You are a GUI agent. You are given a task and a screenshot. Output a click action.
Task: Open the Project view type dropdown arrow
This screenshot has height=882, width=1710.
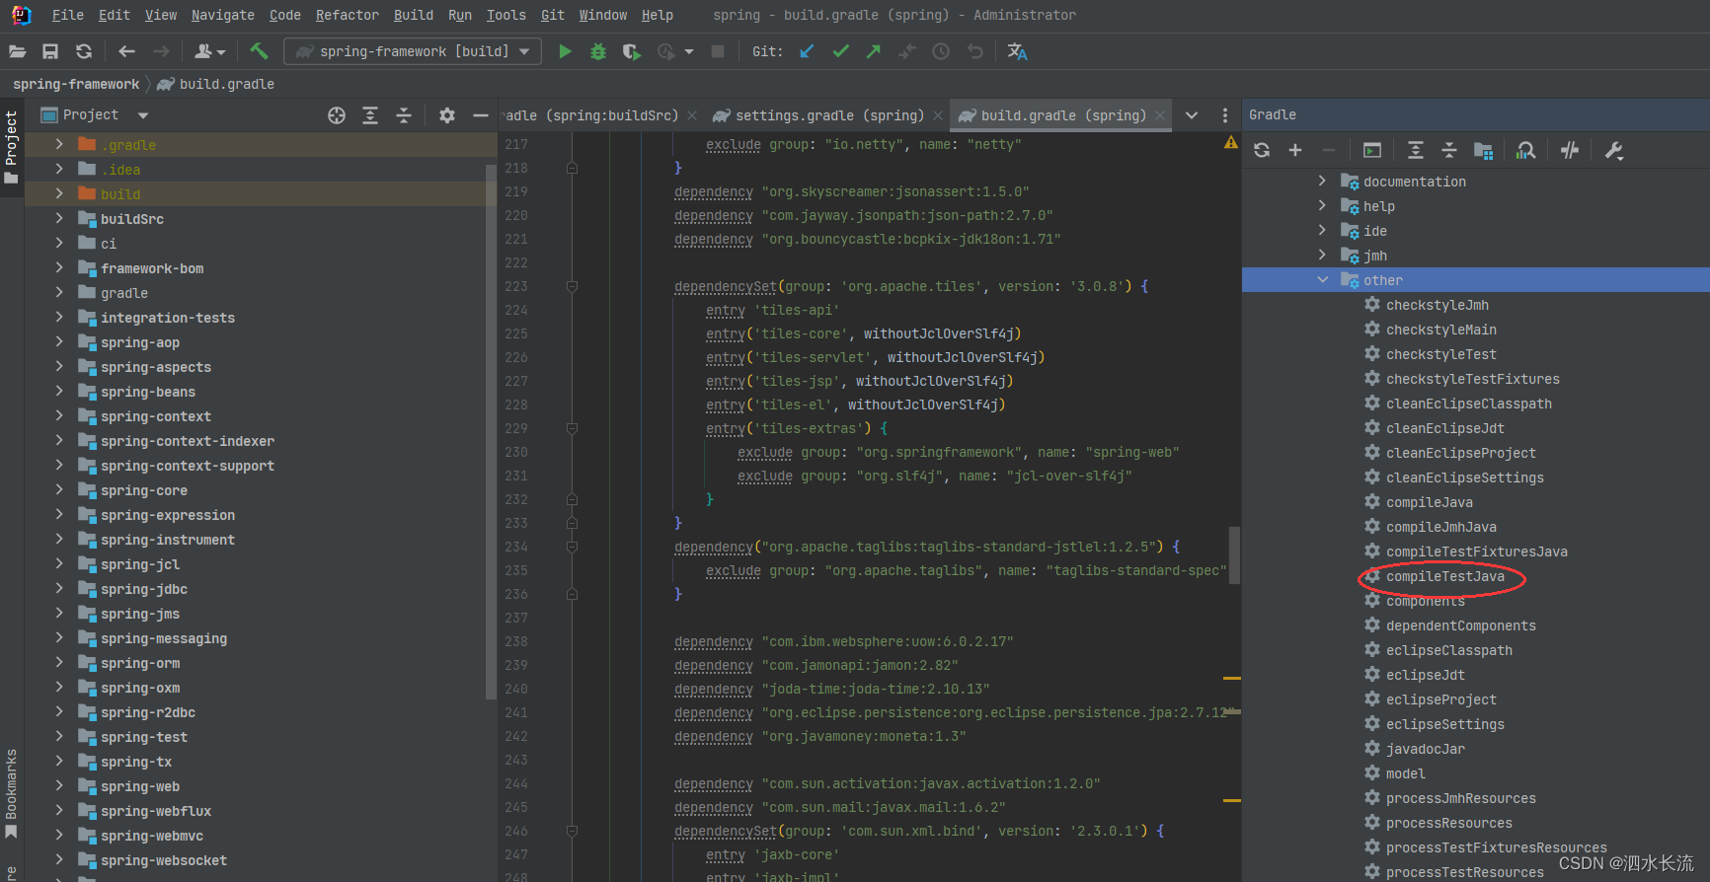point(143,115)
